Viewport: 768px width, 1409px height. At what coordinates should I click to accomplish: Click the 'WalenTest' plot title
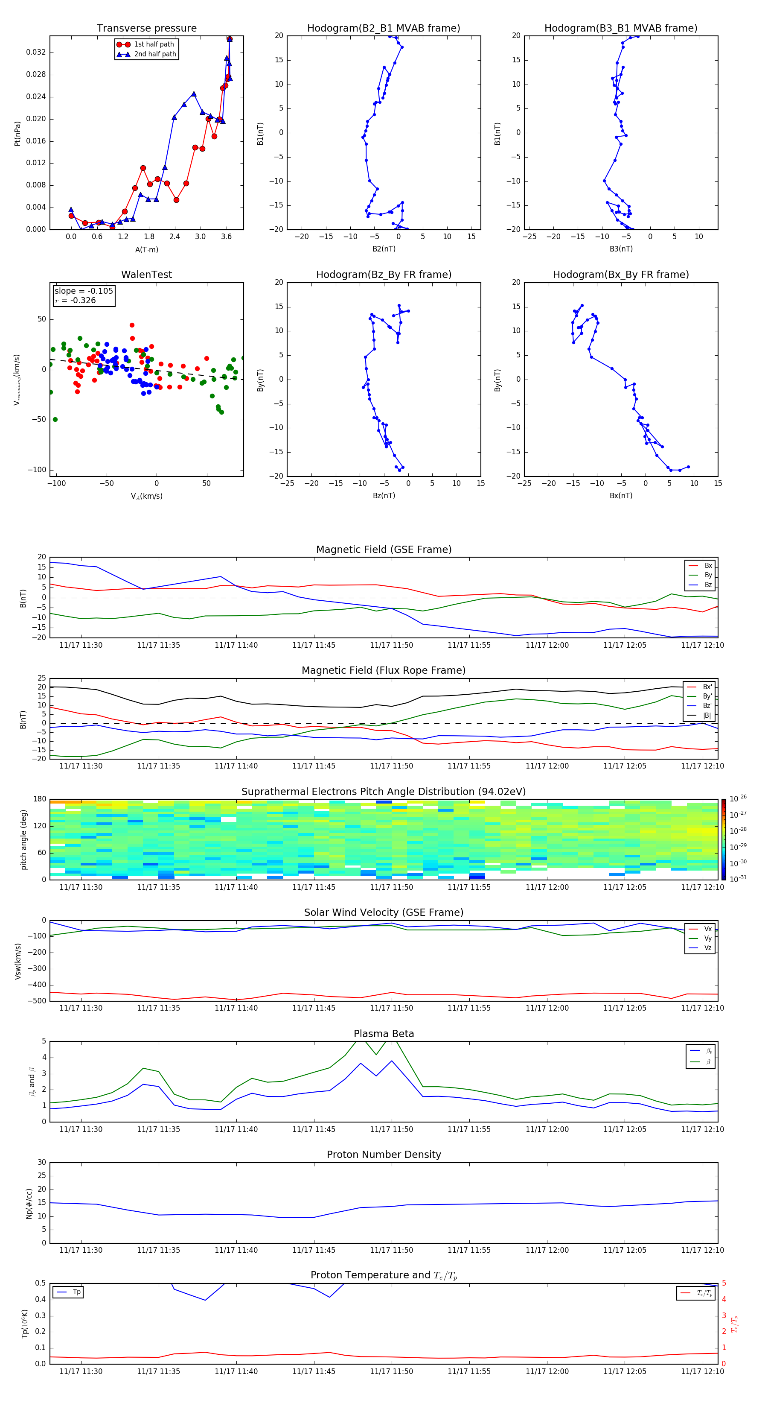pos(146,275)
